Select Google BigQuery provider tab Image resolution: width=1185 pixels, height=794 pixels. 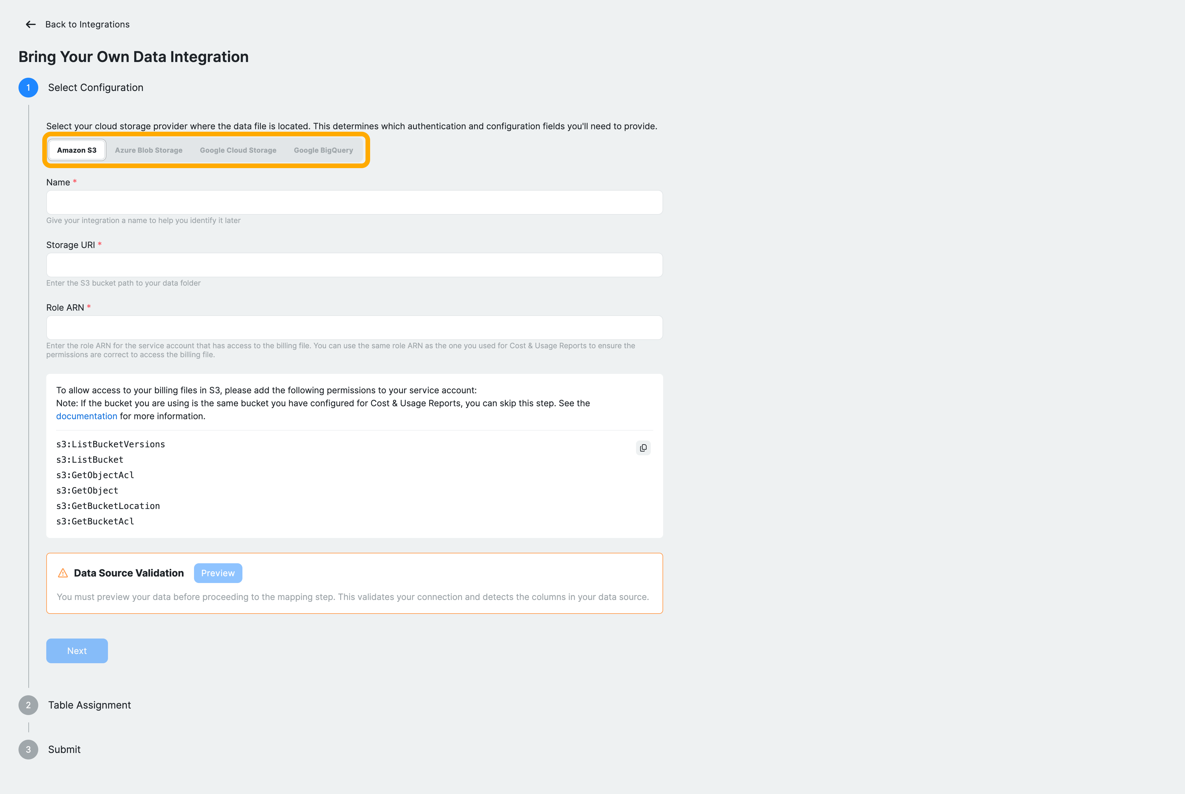[323, 151]
